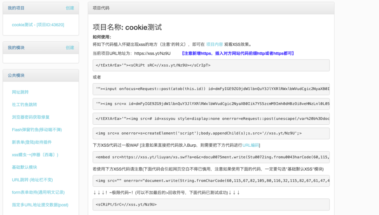Viewport: 379px width, 215px height.
Task: Click the 如何使用: label
Action: [102, 37]
